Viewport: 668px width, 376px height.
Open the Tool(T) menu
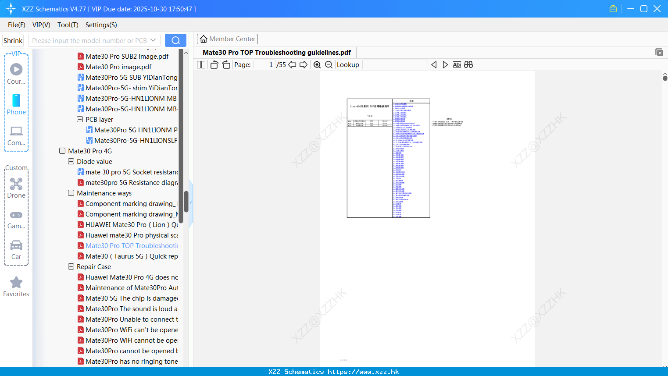[x=68, y=25]
